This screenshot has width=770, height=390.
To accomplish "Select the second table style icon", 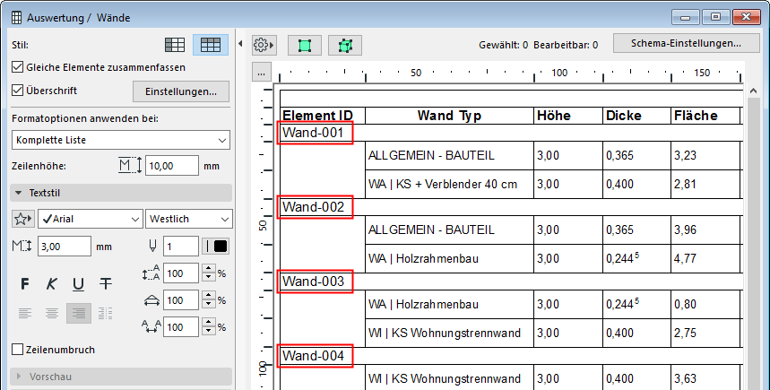I will (x=212, y=44).
